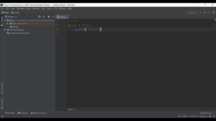Open the View menu
The height and width of the screenshot is (121, 216).
pos(13,8)
